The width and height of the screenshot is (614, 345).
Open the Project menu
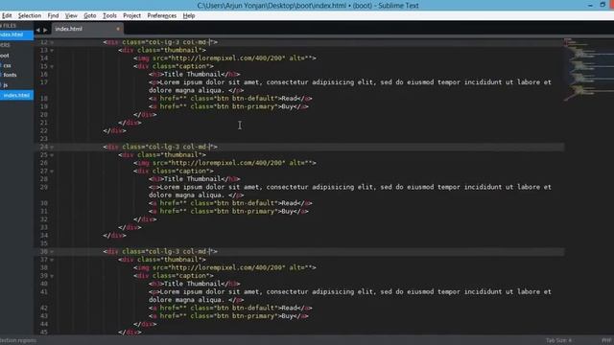coord(132,15)
